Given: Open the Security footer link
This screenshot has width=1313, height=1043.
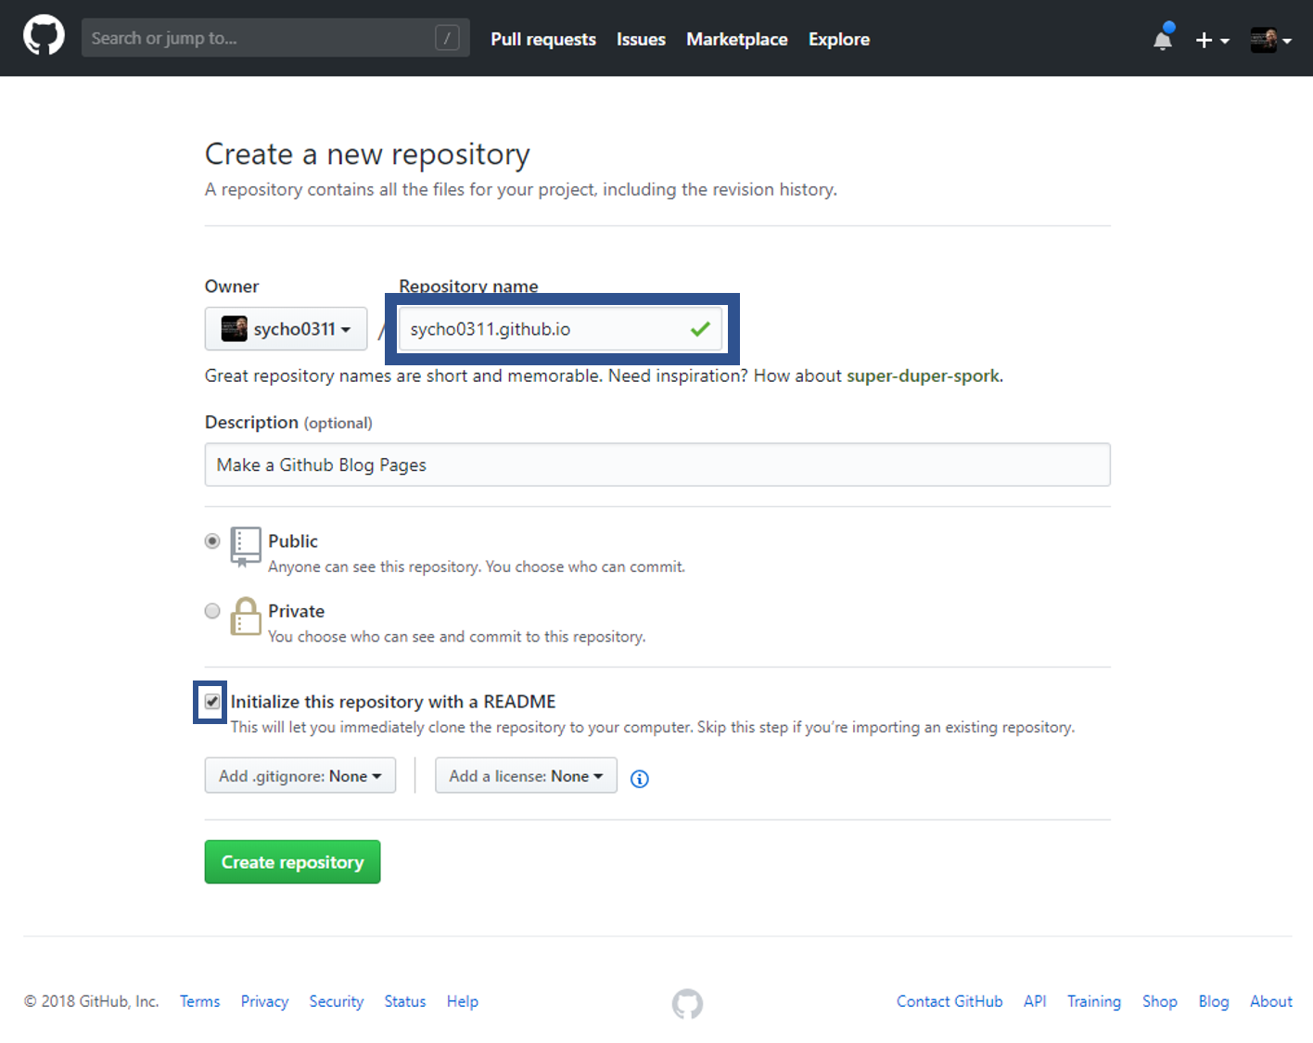Looking at the screenshot, I should pyautogui.click(x=336, y=1001).
